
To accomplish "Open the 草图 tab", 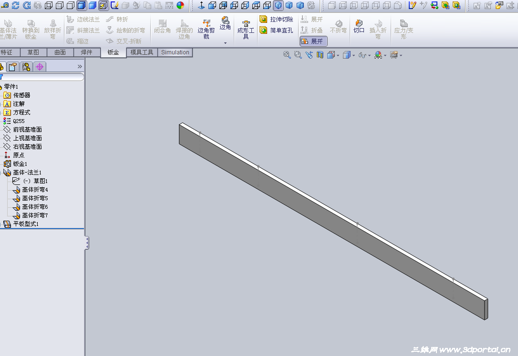I will [33, 52].
